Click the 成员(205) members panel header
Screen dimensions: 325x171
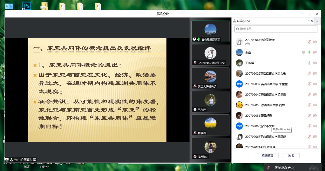click(243, 21)
